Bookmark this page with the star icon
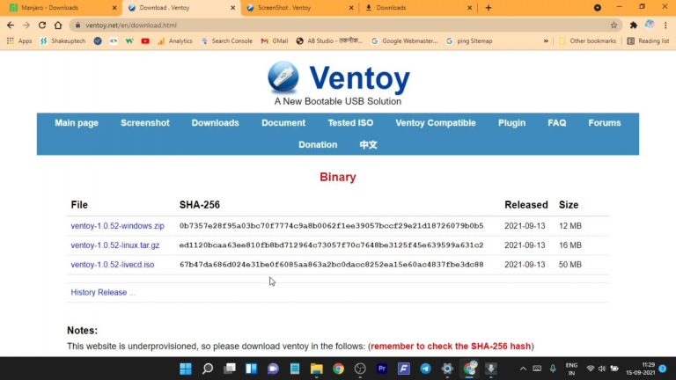The image size is (676, 380). [x=614, y=26]
